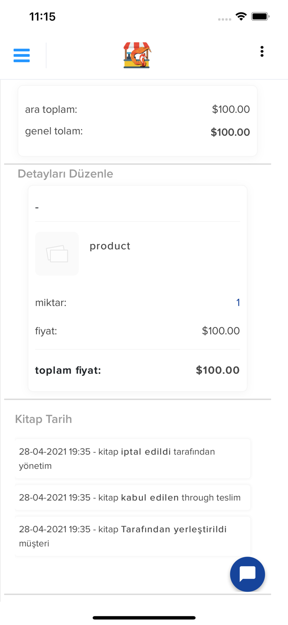Tap the home indicator bar

[144, 618]
